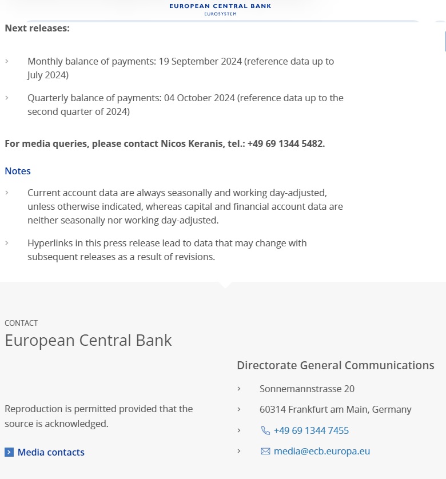Call the phone number +49 69 1344 7455
The width and height of the screenshot is (446, 479).
pos(311,430)
